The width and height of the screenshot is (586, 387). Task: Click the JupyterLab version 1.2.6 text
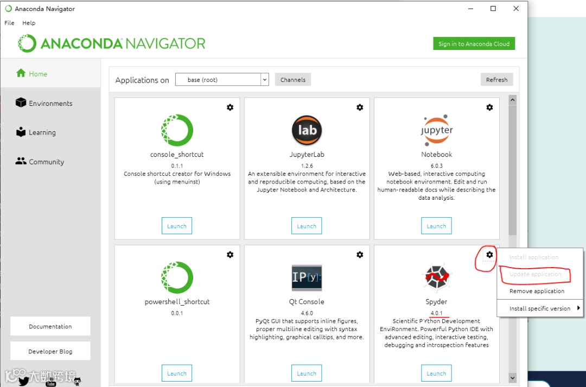[307, 166]
